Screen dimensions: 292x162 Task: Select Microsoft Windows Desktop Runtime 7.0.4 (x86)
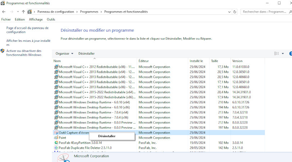point(159,117)
